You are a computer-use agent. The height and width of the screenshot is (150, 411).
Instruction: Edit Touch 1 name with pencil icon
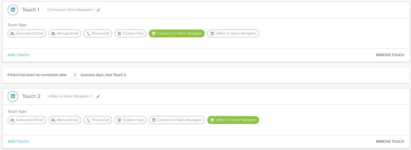tap(99, 10)
